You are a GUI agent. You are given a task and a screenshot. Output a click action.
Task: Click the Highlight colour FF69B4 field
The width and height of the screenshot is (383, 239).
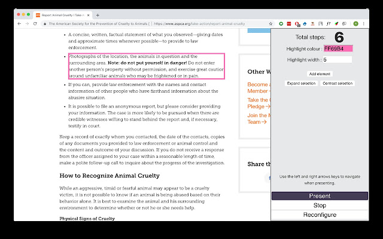[x=338, y=48]
